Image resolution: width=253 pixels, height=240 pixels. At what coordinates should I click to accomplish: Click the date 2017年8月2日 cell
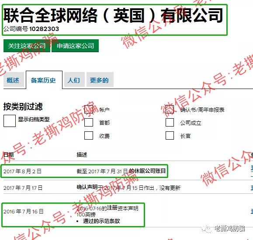(22, 171)
